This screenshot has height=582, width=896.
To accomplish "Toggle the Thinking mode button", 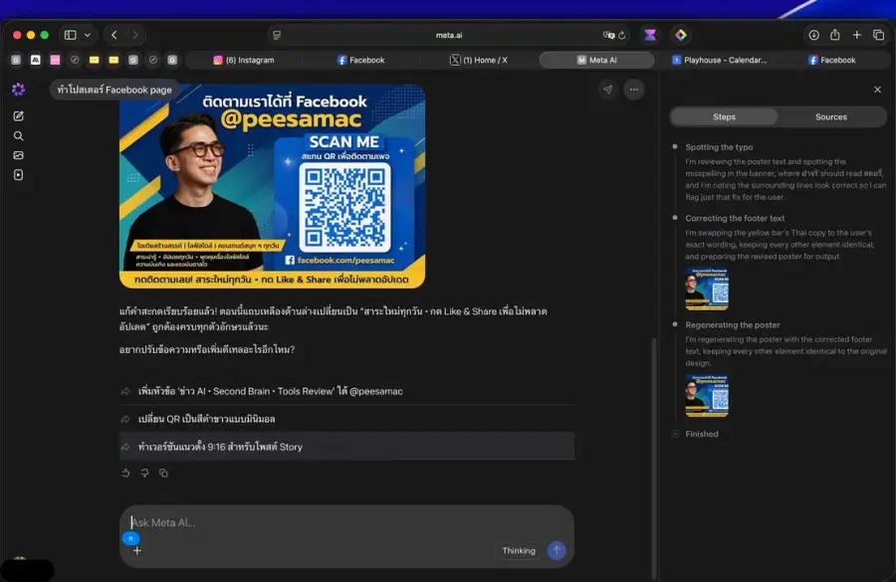I will (519, 550).
